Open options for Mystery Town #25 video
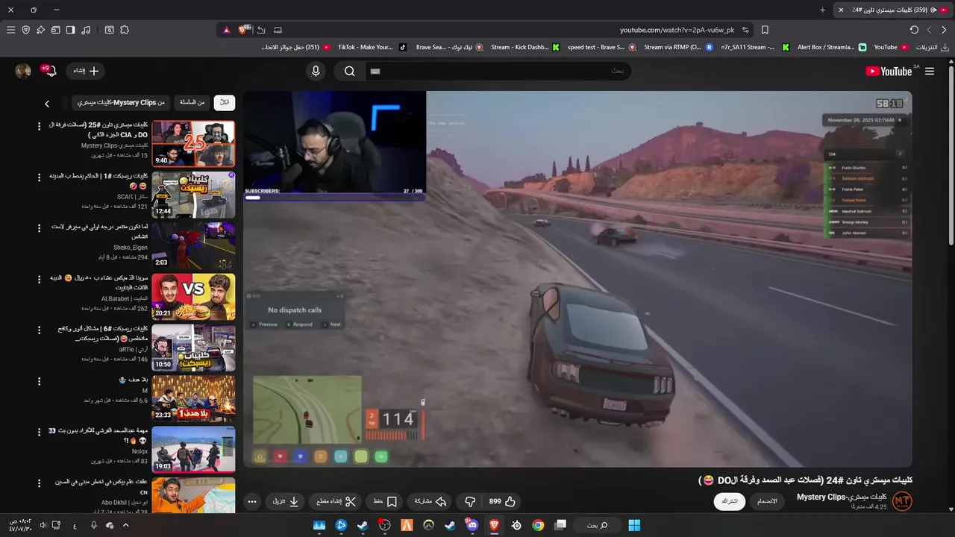Screen dimensions: 955x537 [40, 125]
